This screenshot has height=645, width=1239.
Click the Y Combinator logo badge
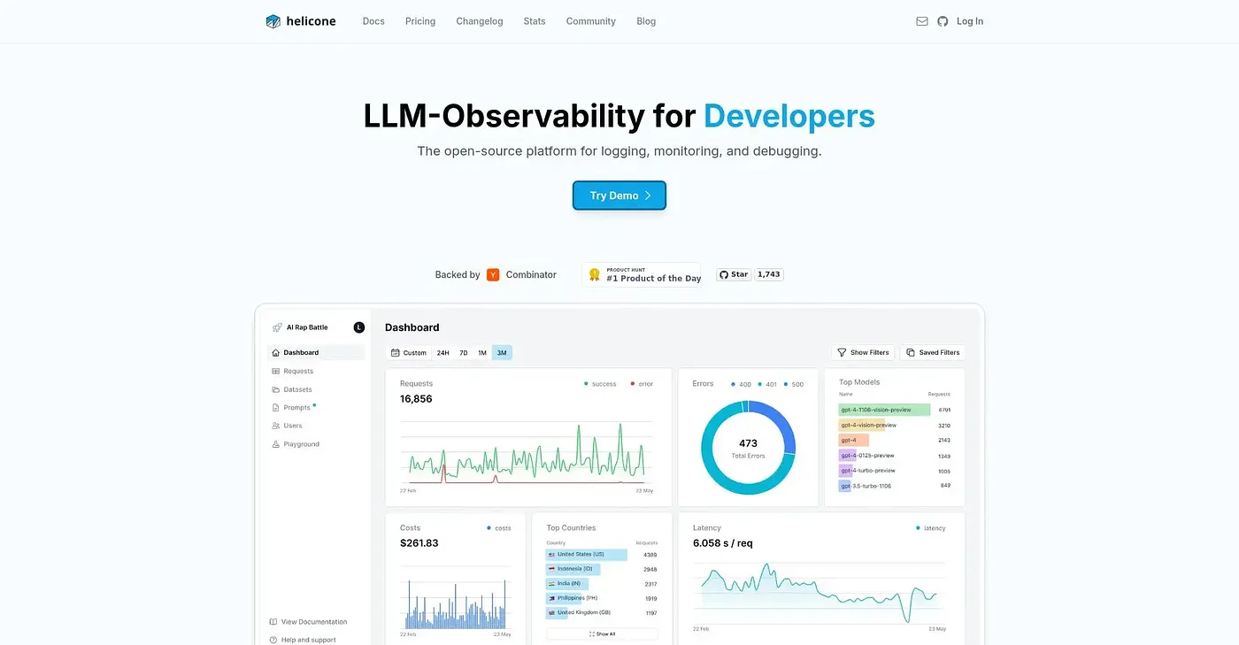pos(493,275)
